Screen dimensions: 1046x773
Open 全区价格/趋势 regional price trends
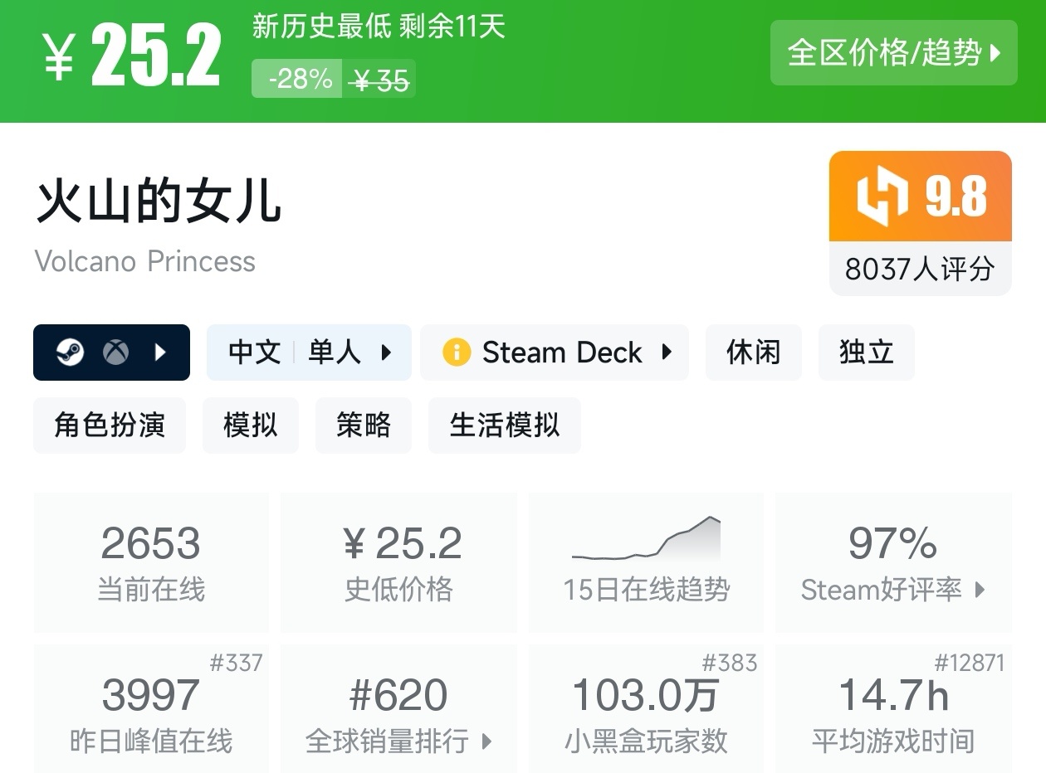tap(893, 53)
